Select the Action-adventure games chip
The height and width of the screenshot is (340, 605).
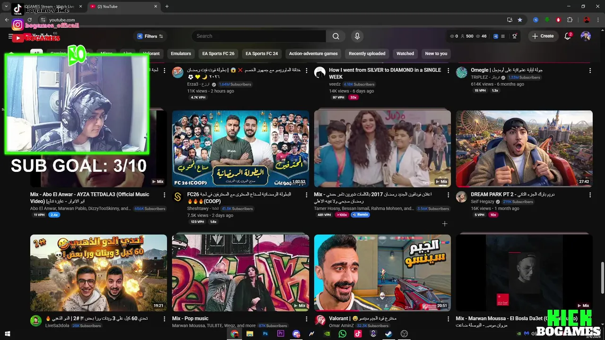313,54
